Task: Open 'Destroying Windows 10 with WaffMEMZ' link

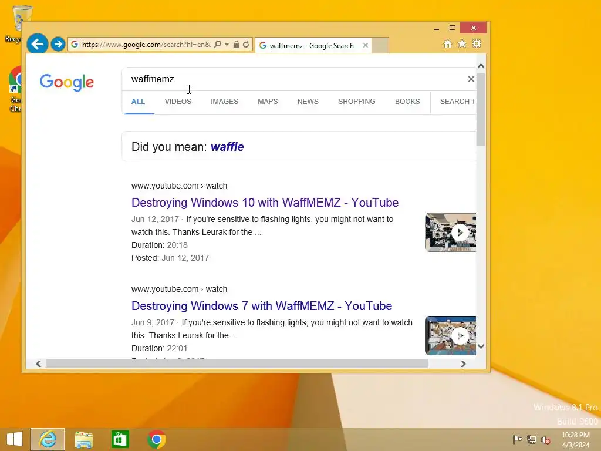Action: (265, 203)
